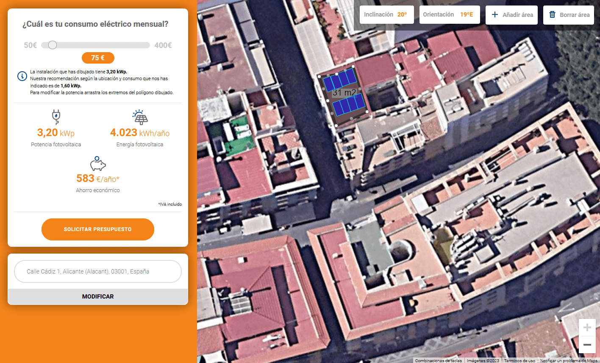
Task: Open the Orientación 19°E setting
Action: click(450, 14)
